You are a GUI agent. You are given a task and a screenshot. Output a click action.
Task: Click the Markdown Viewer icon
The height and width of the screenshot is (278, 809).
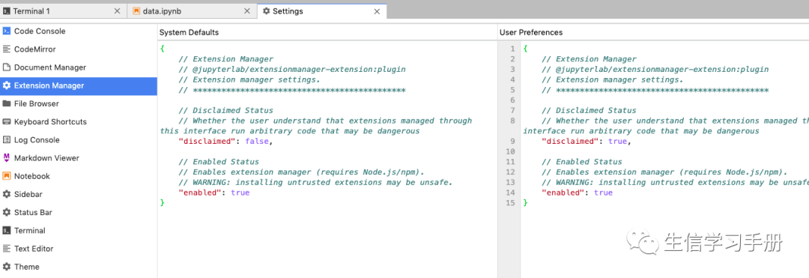[x=7, y=158]
